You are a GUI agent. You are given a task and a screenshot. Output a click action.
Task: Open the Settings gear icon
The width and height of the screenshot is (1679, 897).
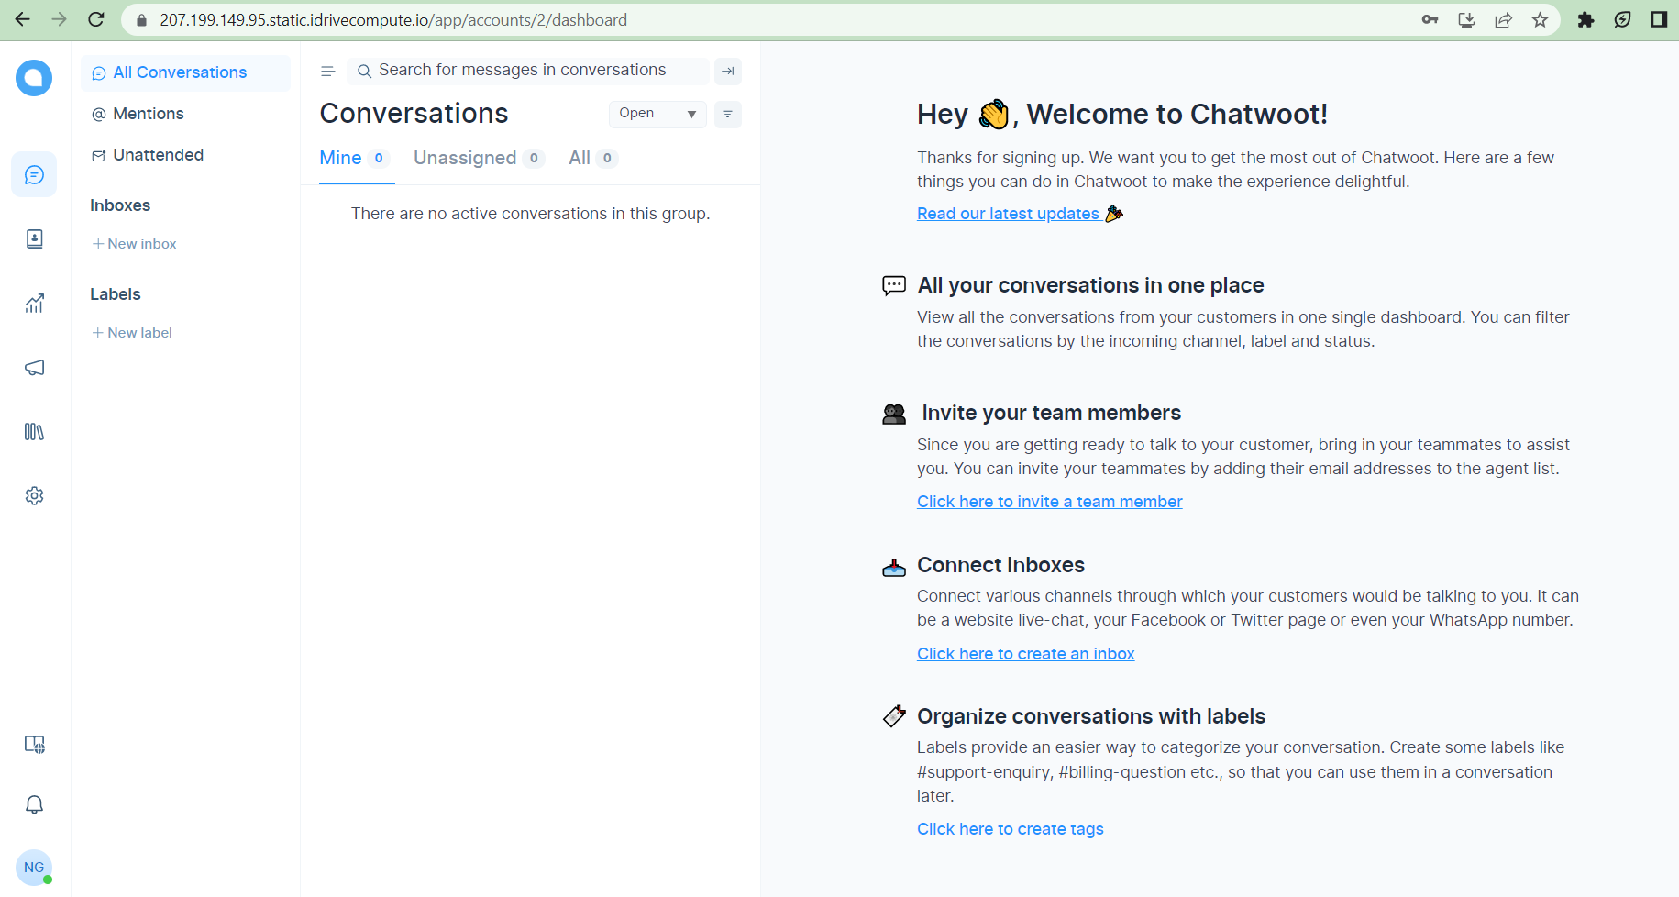coord(34,495)
